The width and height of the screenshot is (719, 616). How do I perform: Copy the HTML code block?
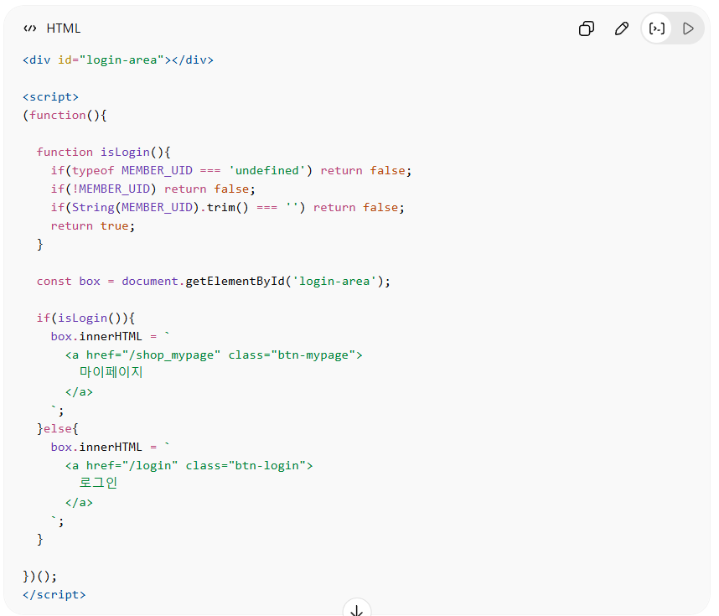tap(587, 28)
